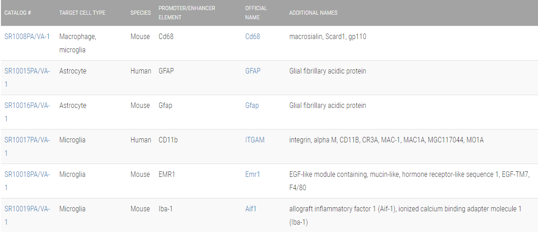Follow the Emr1 official name link
The height and width of the screenshot is (232, 538).
[x=253, y=175]
